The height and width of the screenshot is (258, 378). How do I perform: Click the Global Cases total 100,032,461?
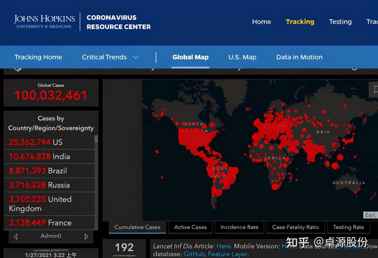[x=50, y=95]
